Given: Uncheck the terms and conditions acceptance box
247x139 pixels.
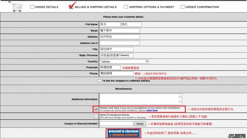Looking at the screenshot, I should click(x=96, y=109).
